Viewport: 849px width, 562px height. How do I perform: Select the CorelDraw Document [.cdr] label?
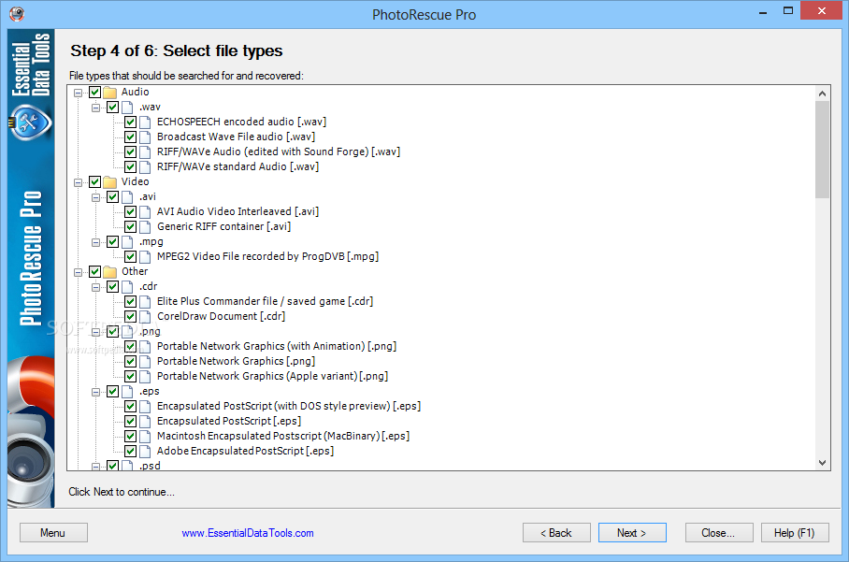click(x=221, y=316)
